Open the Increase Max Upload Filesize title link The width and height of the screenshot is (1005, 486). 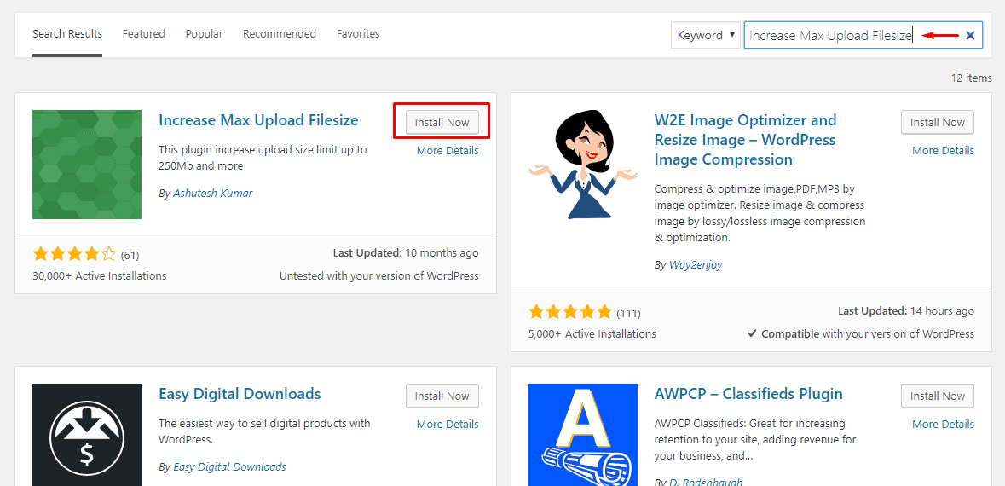point(258,120)
